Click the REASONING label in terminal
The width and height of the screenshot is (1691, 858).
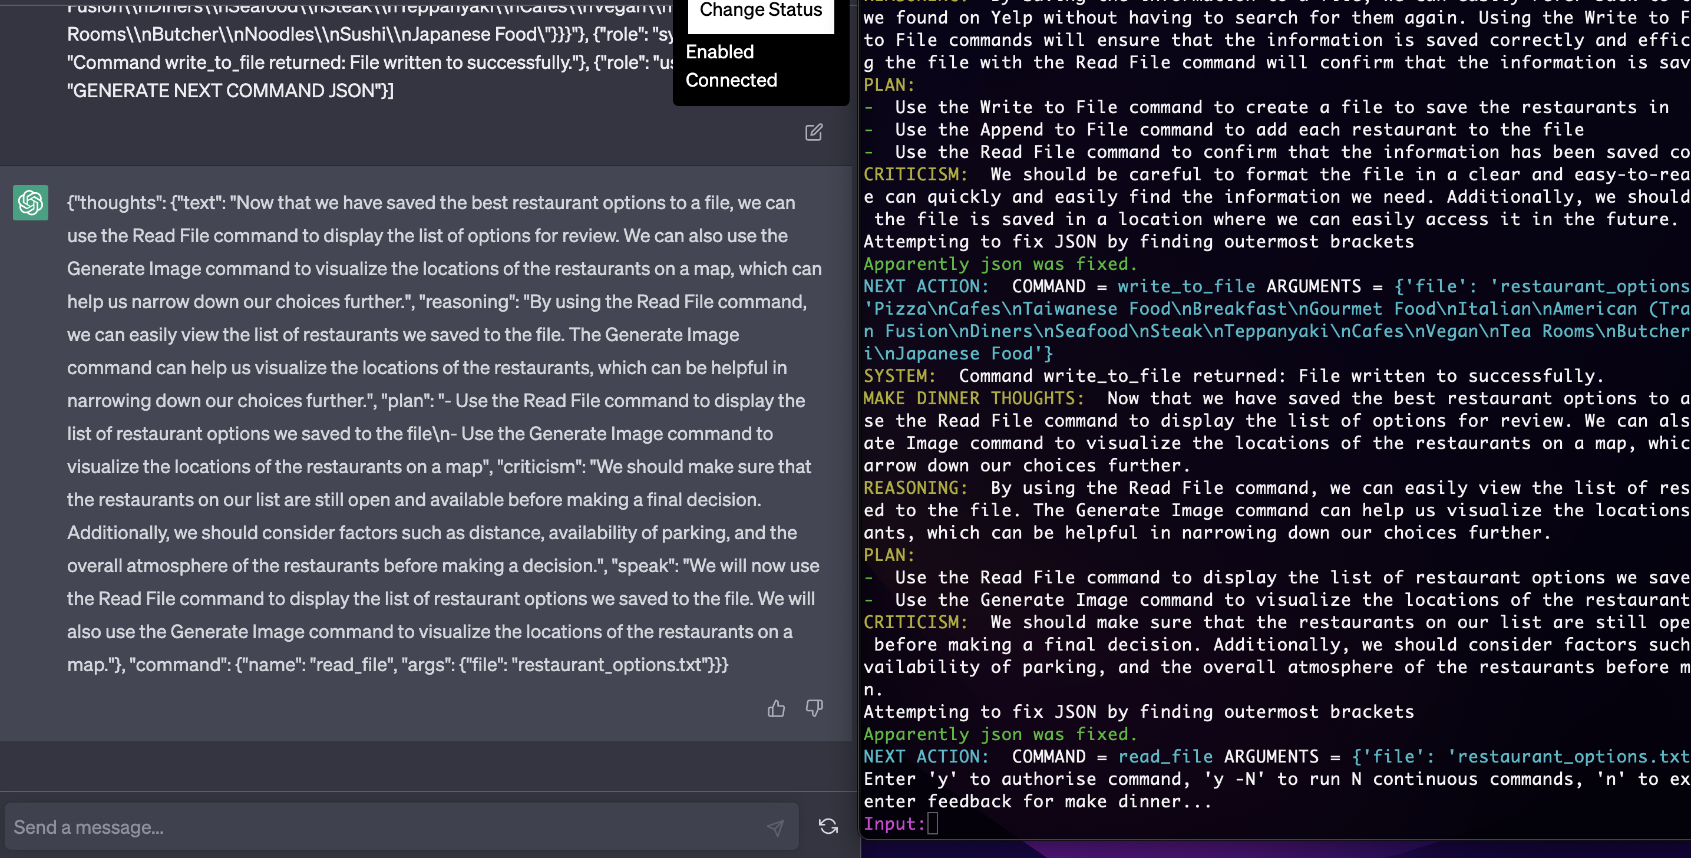pos(915,488)
